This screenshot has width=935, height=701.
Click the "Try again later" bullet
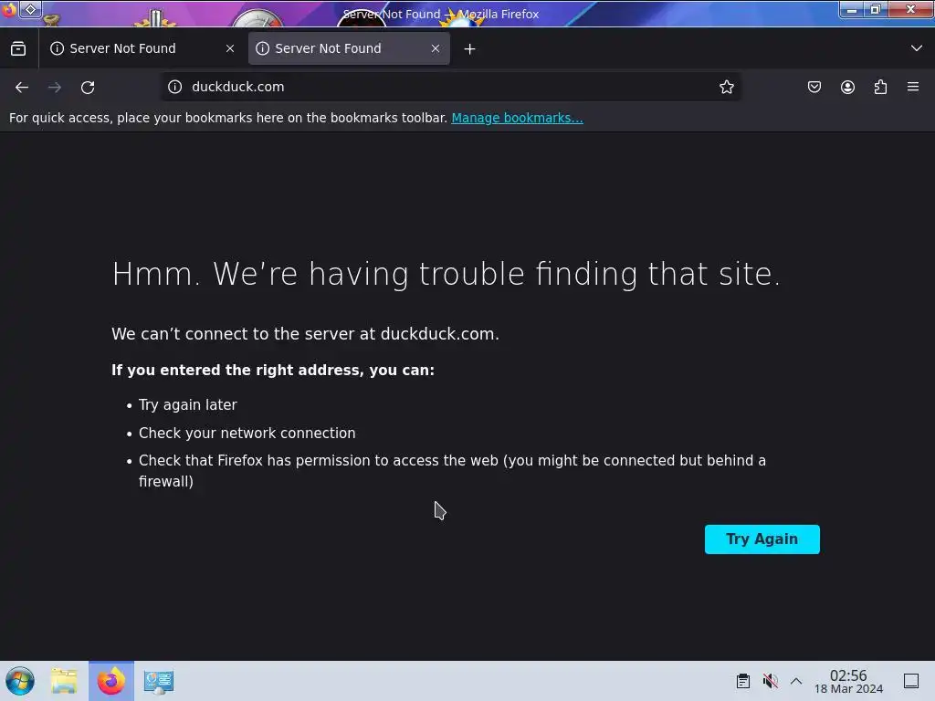[x=188, y=404]
